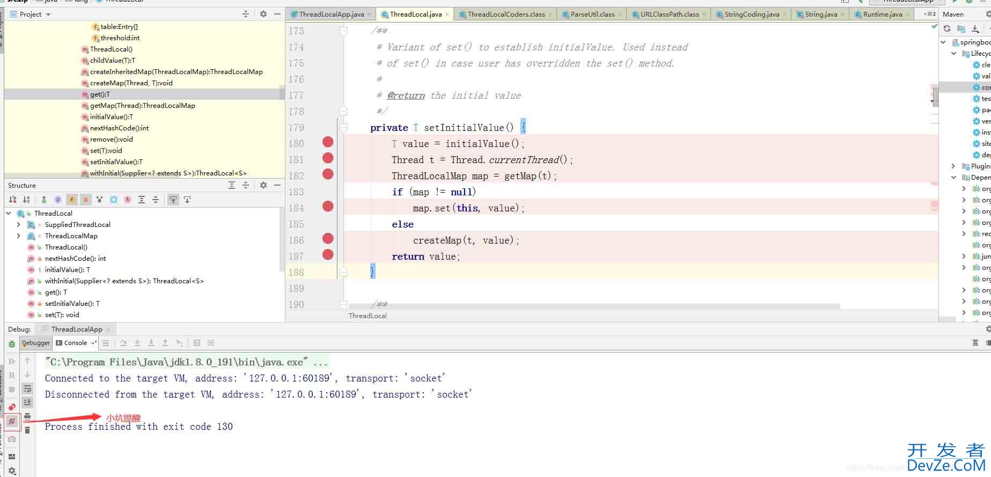
Task: Hide the Structure panel with minus button
Action: click(277, 185)
